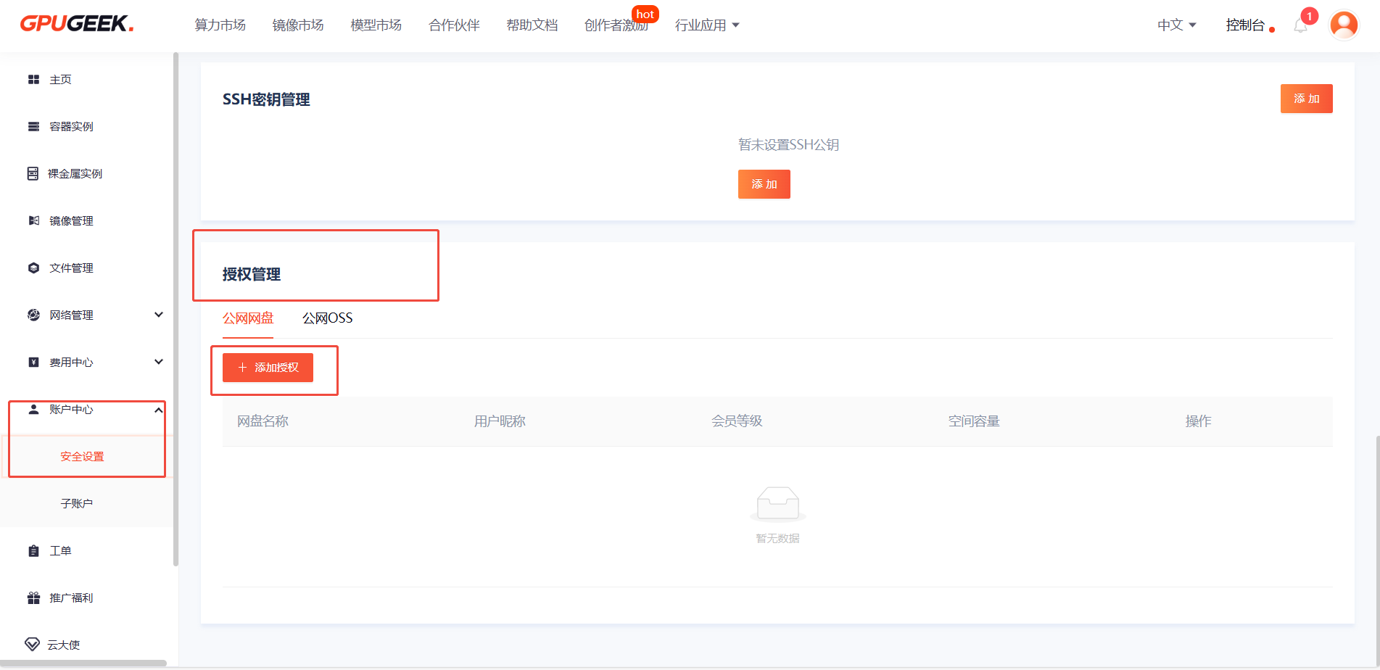Open 算力市场 in top navigation

click(220, 25)
